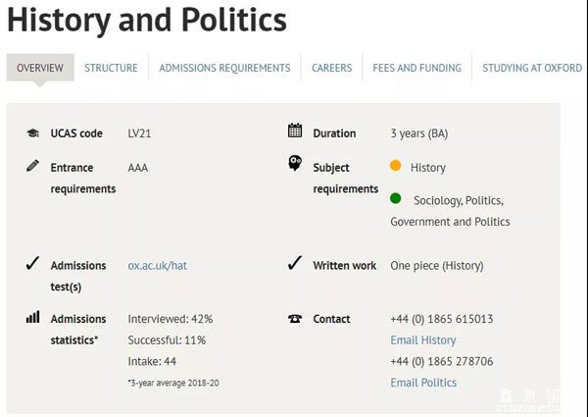Select the Overview tab
Screen dimensions: 588x417
[x=40, y=68]
